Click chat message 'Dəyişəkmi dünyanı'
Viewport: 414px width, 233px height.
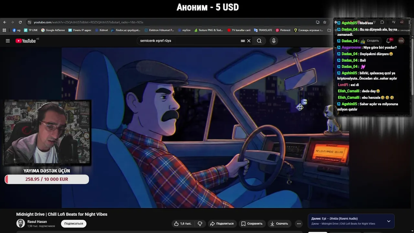click(x=376, y=54)
